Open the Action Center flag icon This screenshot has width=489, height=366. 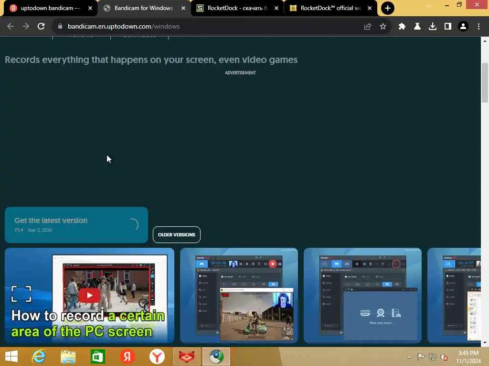(421, 356)
